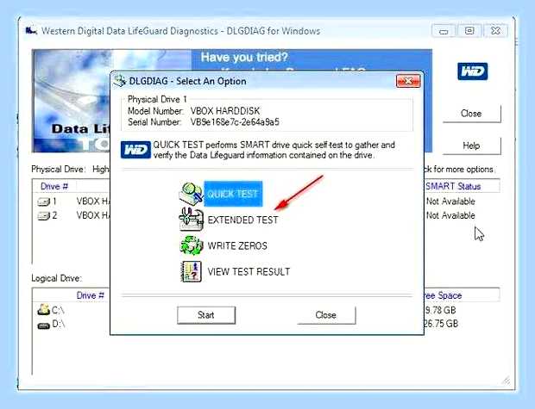Select the EXTENDED TEST tools icon
This screenshot has width=535, height=409.
tap(191, 220)
